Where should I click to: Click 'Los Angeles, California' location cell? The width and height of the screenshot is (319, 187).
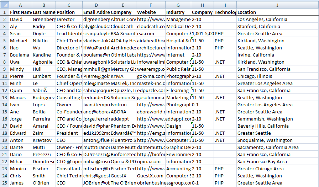point(277,19)
